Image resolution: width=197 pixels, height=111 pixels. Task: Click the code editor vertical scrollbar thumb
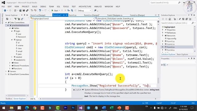[158, 80]
